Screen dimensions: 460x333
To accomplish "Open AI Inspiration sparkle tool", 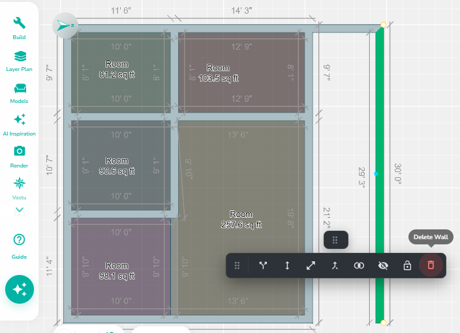I will coord(20,125).
